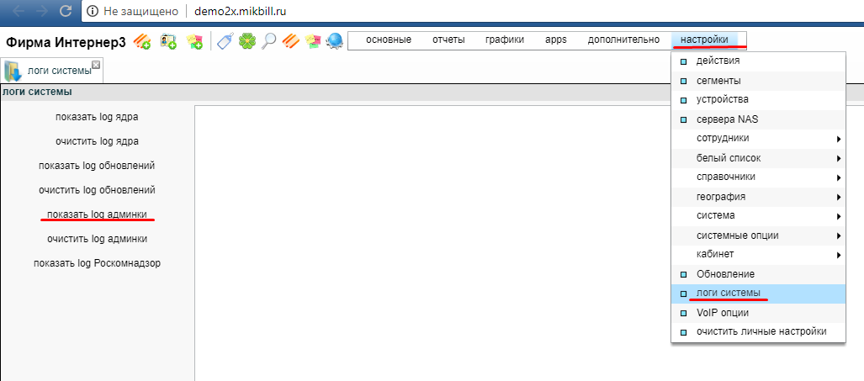Open the 'графики' menu

point(505,40)
